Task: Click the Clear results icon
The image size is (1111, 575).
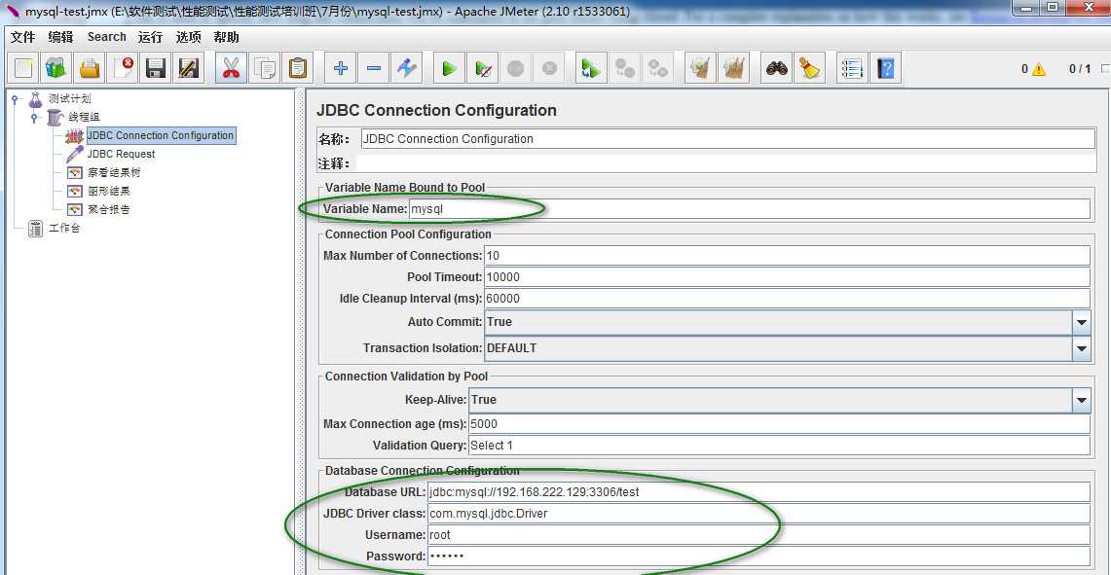Action: (x=701, y=68)
